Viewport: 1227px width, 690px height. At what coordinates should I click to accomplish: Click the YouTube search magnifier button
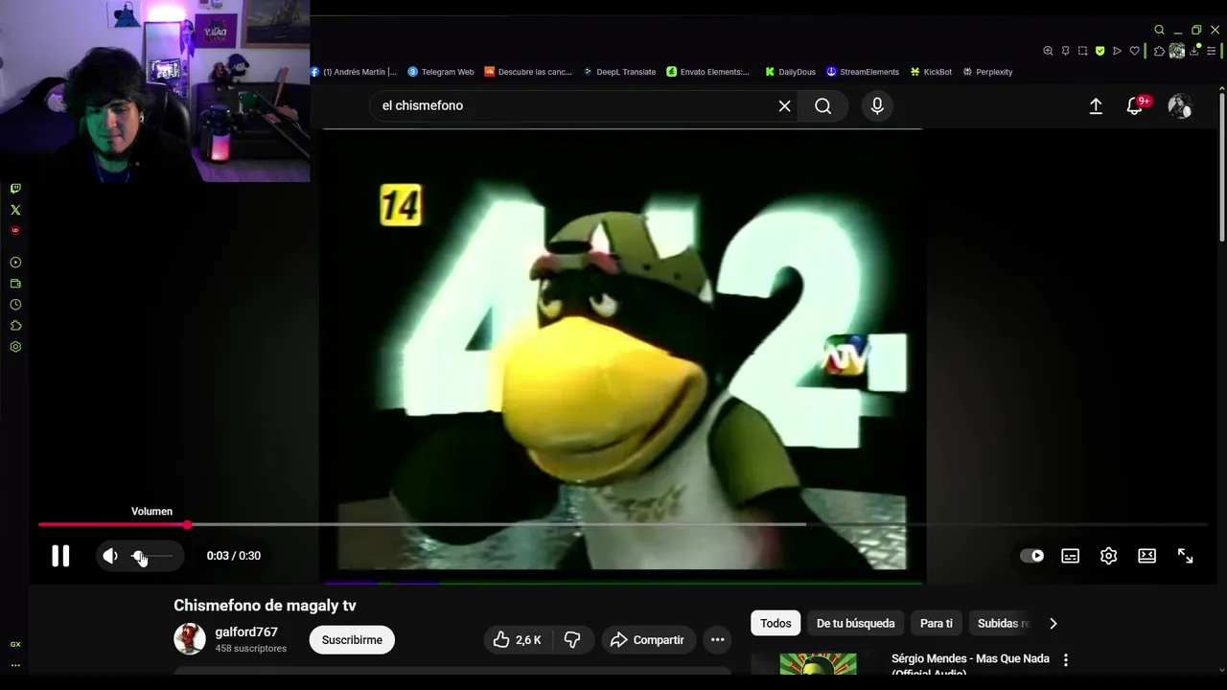click(823, 105)
